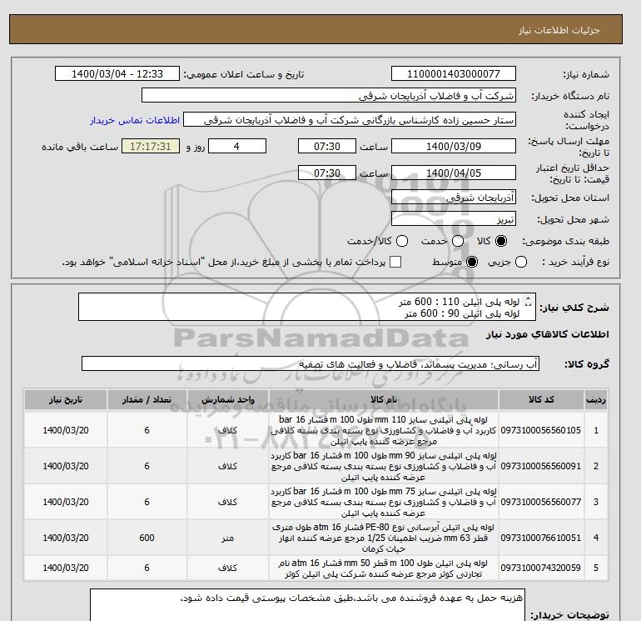Click the کد کالا column header

click(541, 399)
